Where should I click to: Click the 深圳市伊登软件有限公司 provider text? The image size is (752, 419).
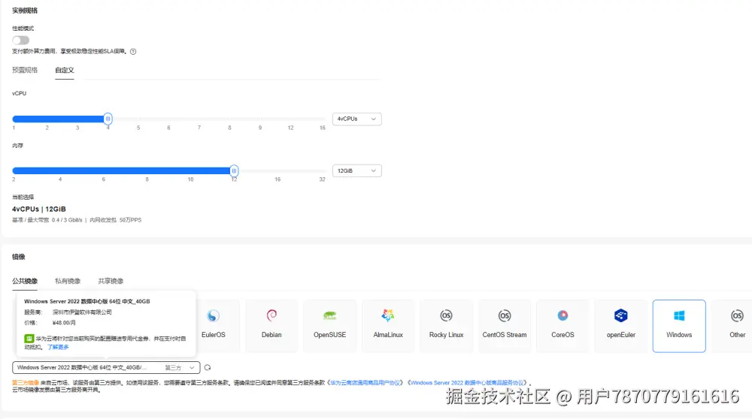tap(82, 312)
